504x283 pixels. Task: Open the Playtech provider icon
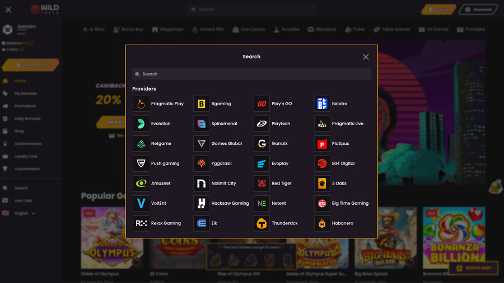tap(262, 124)
